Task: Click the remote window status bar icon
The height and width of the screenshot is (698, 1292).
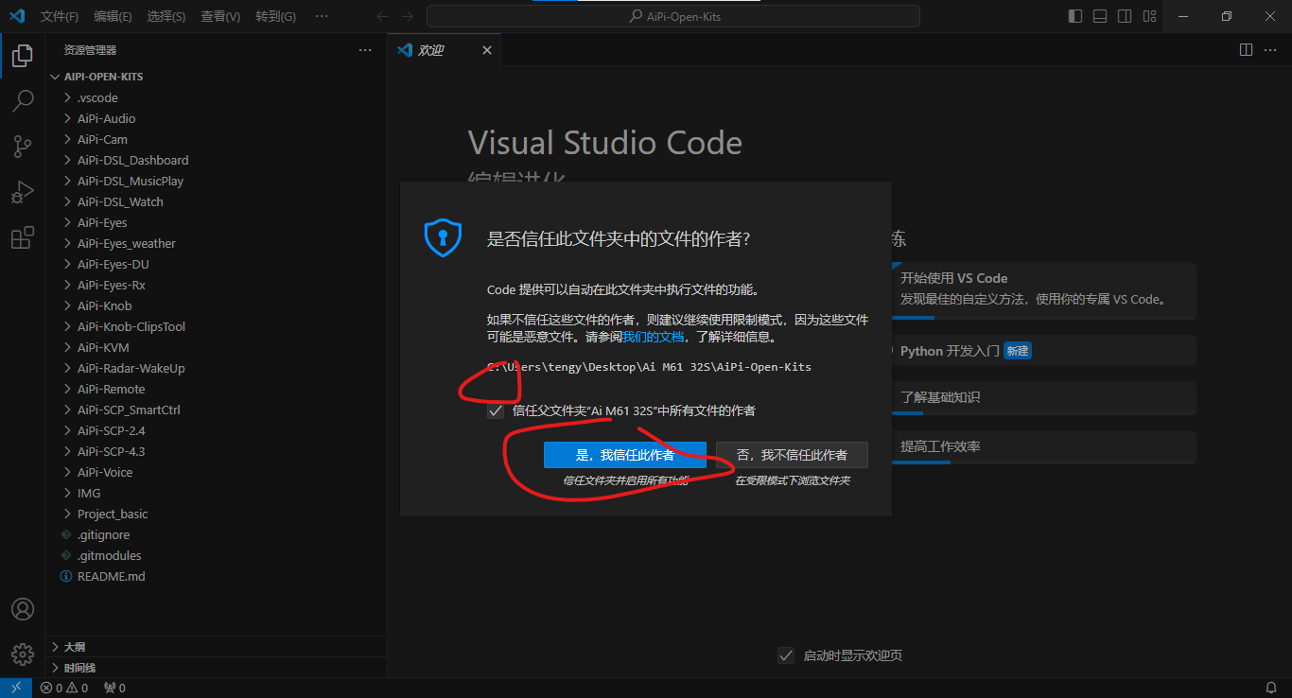Action: 16,688
